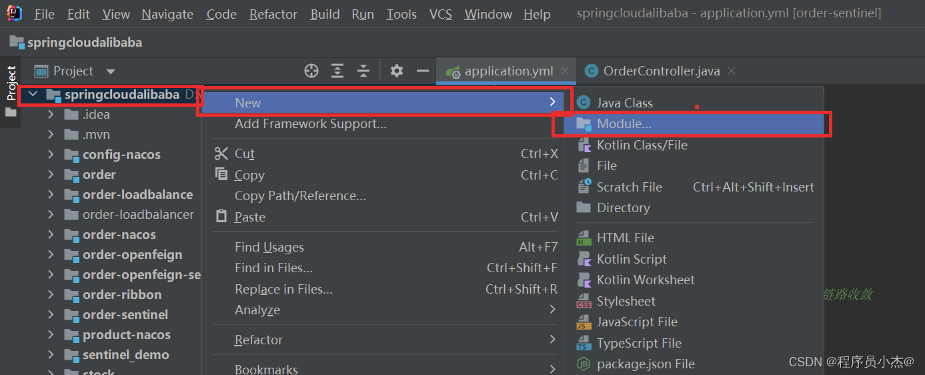The width and height of the screenshot is (925, 375).
Task: Open Project panel settings gear
Action: coord(397,71)
